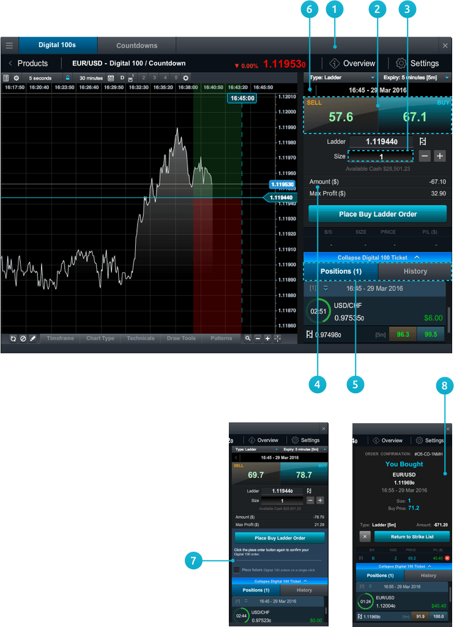Image resolution: width=454 pixels, height=627 pixels.
Task: Click Return to Strike List button
Action: [412, 536]
